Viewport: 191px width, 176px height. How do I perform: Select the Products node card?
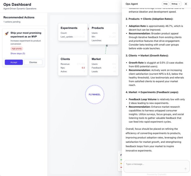(104, 34)
